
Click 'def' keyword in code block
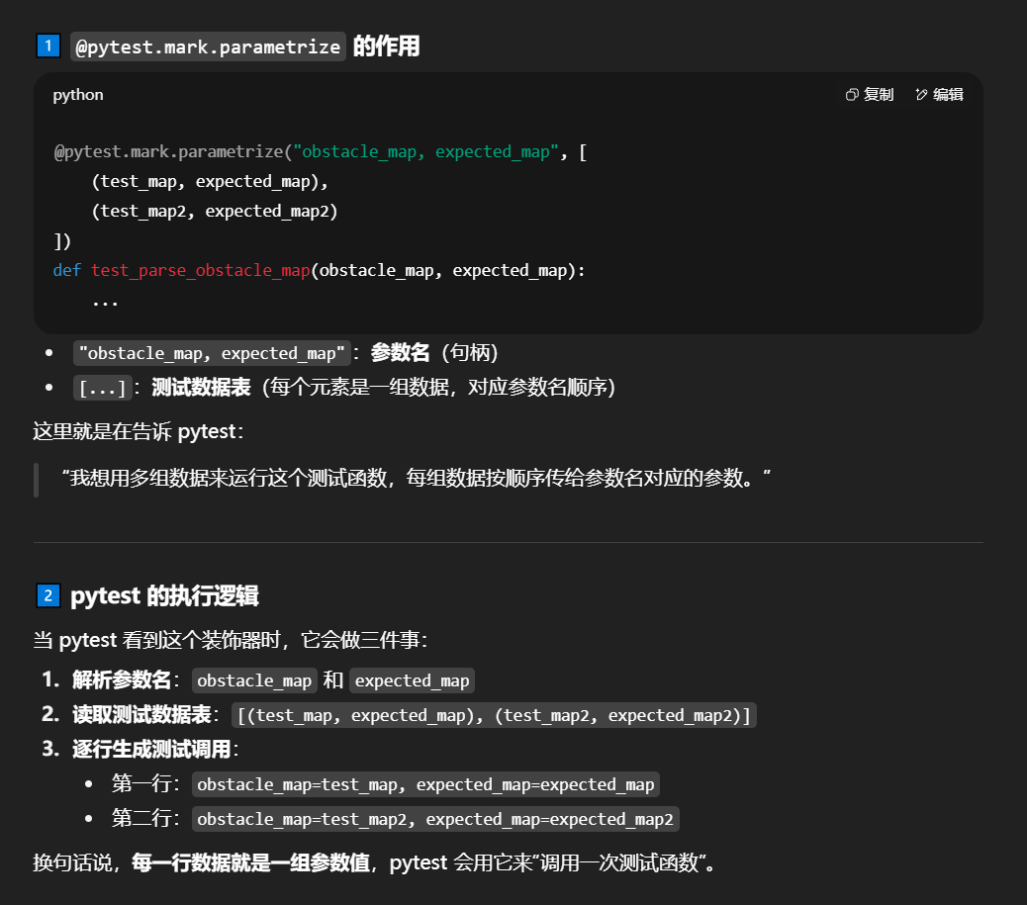tap(67, 270)
